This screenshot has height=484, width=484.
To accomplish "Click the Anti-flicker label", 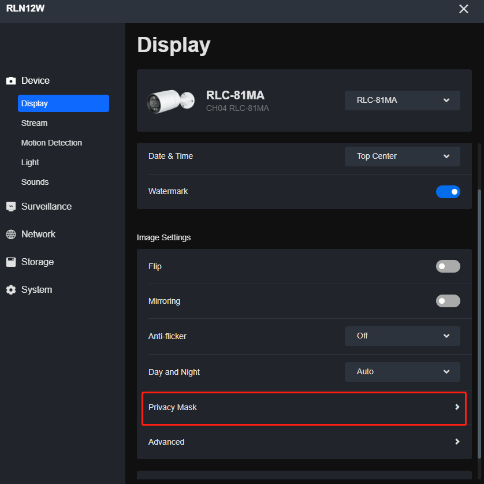I will 167,336.
